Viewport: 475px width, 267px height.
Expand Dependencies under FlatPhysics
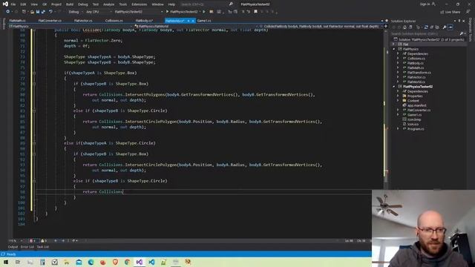pyautogui.click(x=398, y=53)
